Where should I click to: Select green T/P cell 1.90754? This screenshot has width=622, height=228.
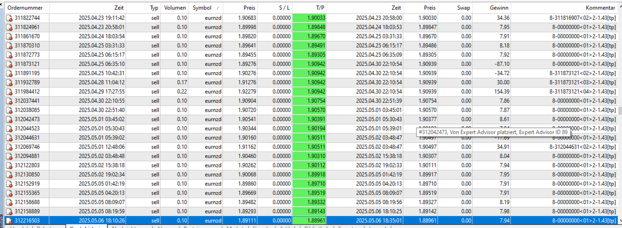tap(310, 101)
